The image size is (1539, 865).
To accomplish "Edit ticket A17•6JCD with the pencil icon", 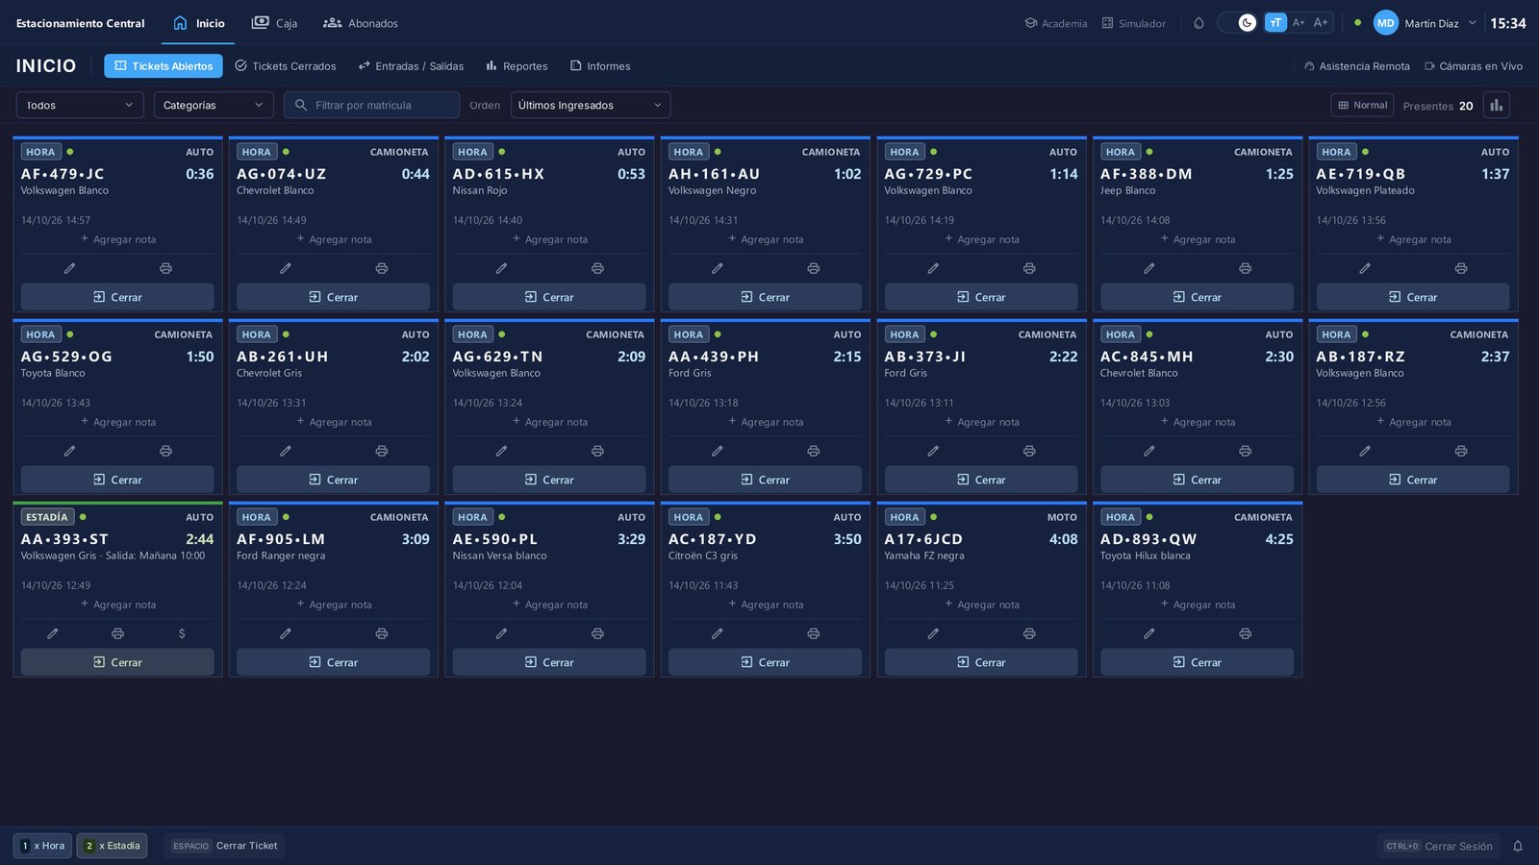I will 933,633.
